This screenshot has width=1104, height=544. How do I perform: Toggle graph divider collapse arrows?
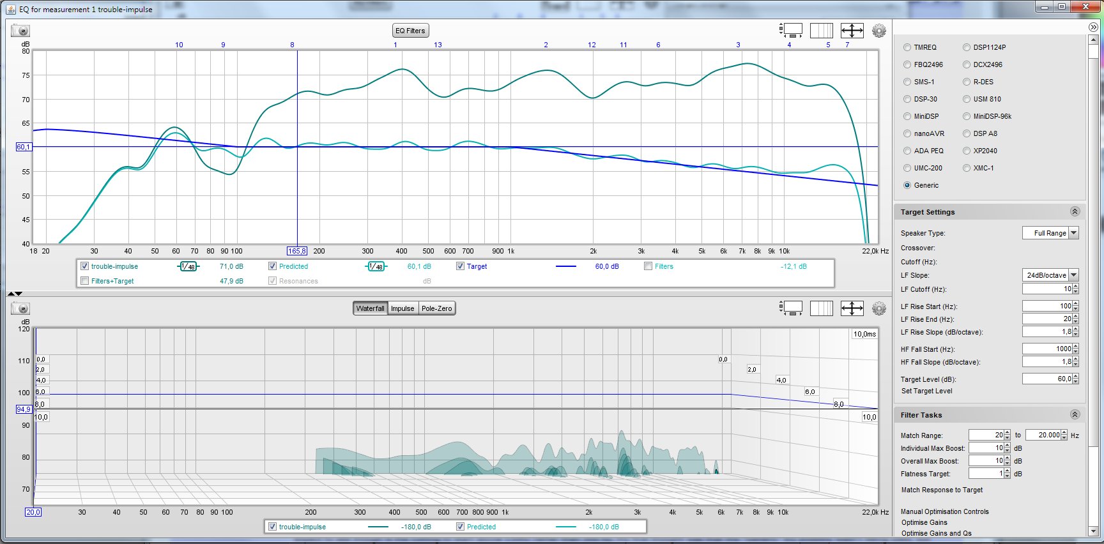click(x=15, y=294)
